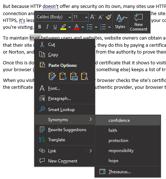Click the Thesaurus pane icon
The image size is (166, 179).
(102, 171)
